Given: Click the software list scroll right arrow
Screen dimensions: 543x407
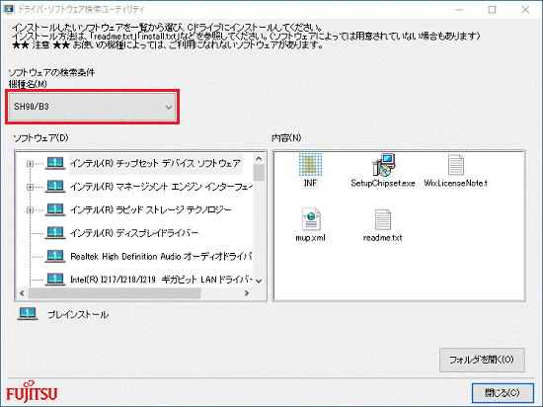Looking at the screenshot, I should click(x=247, y=293).
